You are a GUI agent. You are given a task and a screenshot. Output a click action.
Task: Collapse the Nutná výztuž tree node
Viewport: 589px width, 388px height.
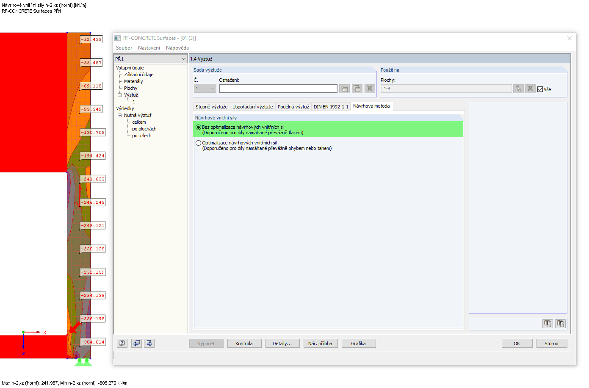click(x=119, y=115)
